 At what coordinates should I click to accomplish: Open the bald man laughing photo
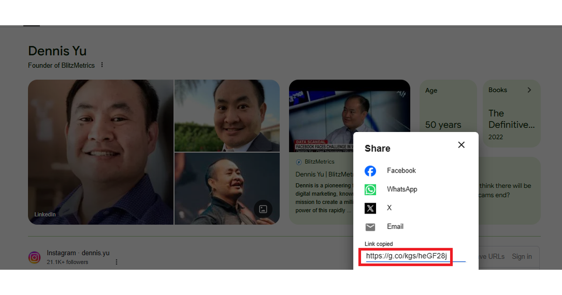[227, 188]
